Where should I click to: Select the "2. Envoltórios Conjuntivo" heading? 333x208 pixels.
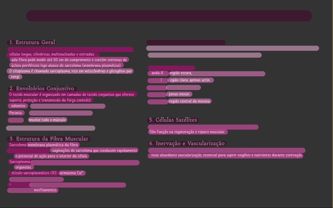(42, 89)
